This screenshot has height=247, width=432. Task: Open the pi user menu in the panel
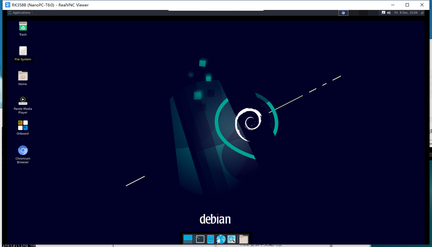coord(422,13)
